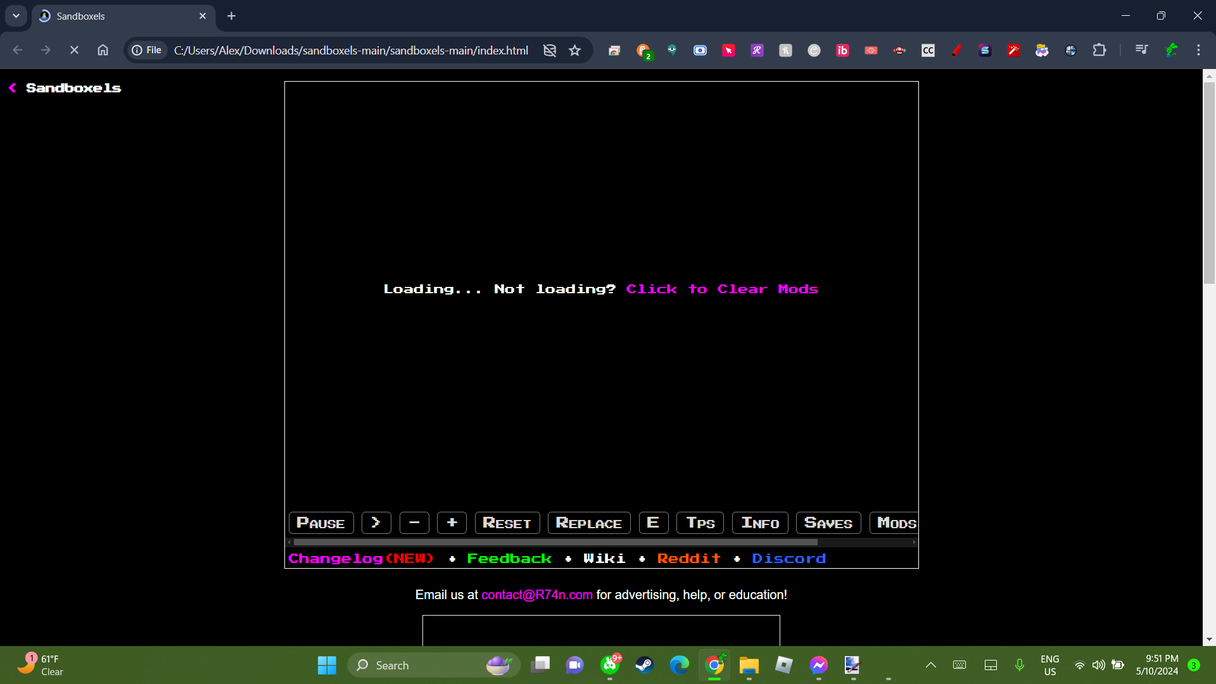1216x684 pixels.
Task: Stop page loading with X button
Action: tap(74, 50)
